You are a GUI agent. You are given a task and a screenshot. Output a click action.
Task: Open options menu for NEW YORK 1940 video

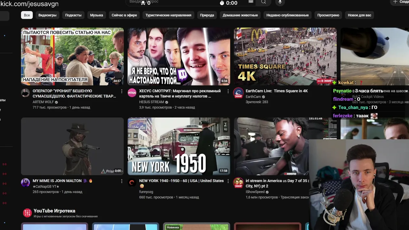click(228, 181)
